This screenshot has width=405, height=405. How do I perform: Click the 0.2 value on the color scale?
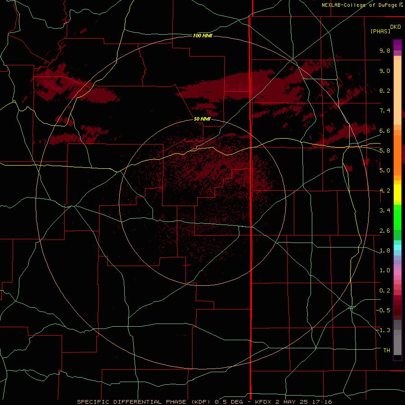click(x=385, y=291)
